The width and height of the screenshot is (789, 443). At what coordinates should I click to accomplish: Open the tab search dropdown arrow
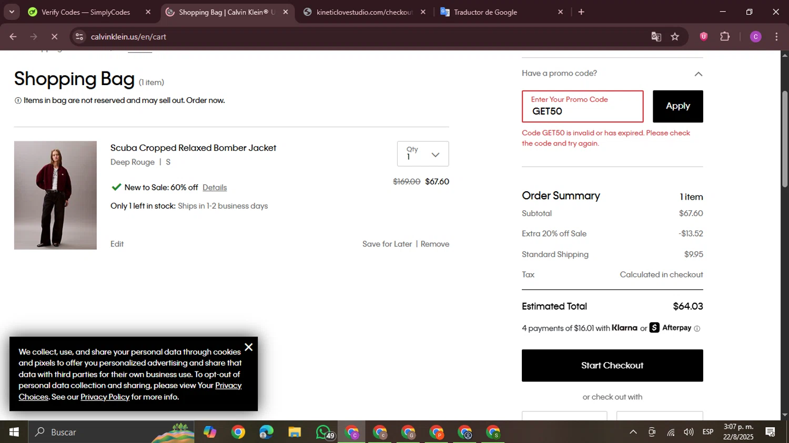click(12, 12)
